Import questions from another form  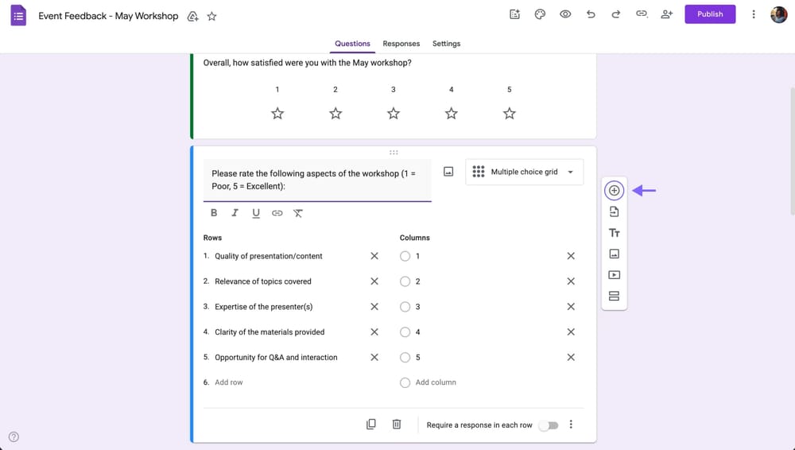tap(614, 212)
